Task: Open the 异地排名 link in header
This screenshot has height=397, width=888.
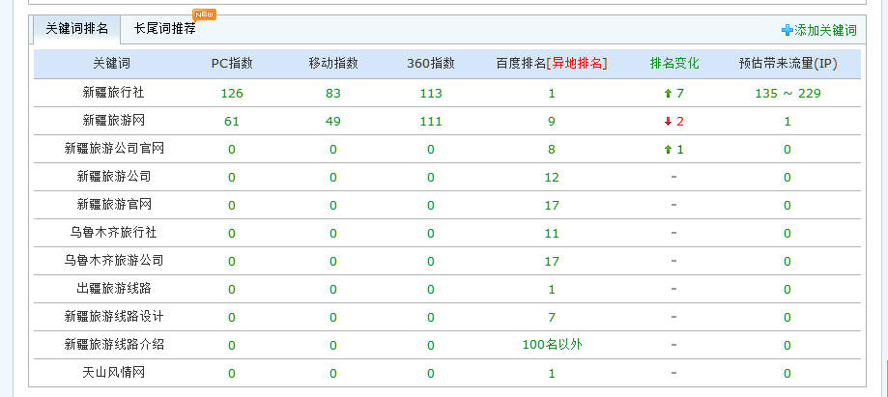Action: 577,64
